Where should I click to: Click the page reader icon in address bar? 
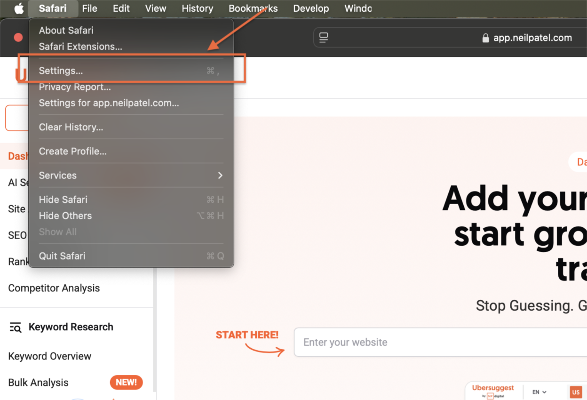click(324, 38)
